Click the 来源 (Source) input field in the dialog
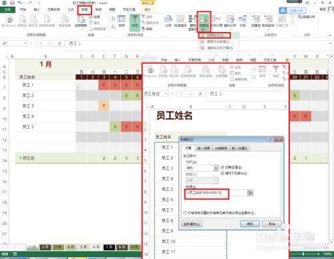 point(216,193)
